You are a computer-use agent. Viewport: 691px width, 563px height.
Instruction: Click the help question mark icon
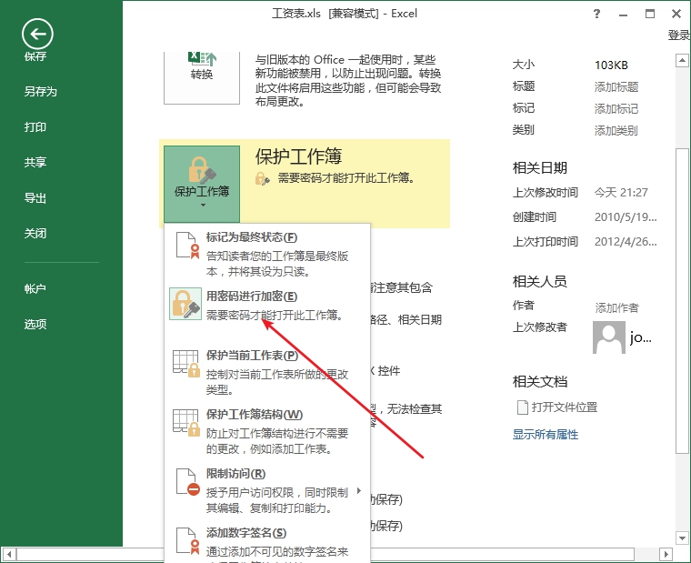coord(596,14)
